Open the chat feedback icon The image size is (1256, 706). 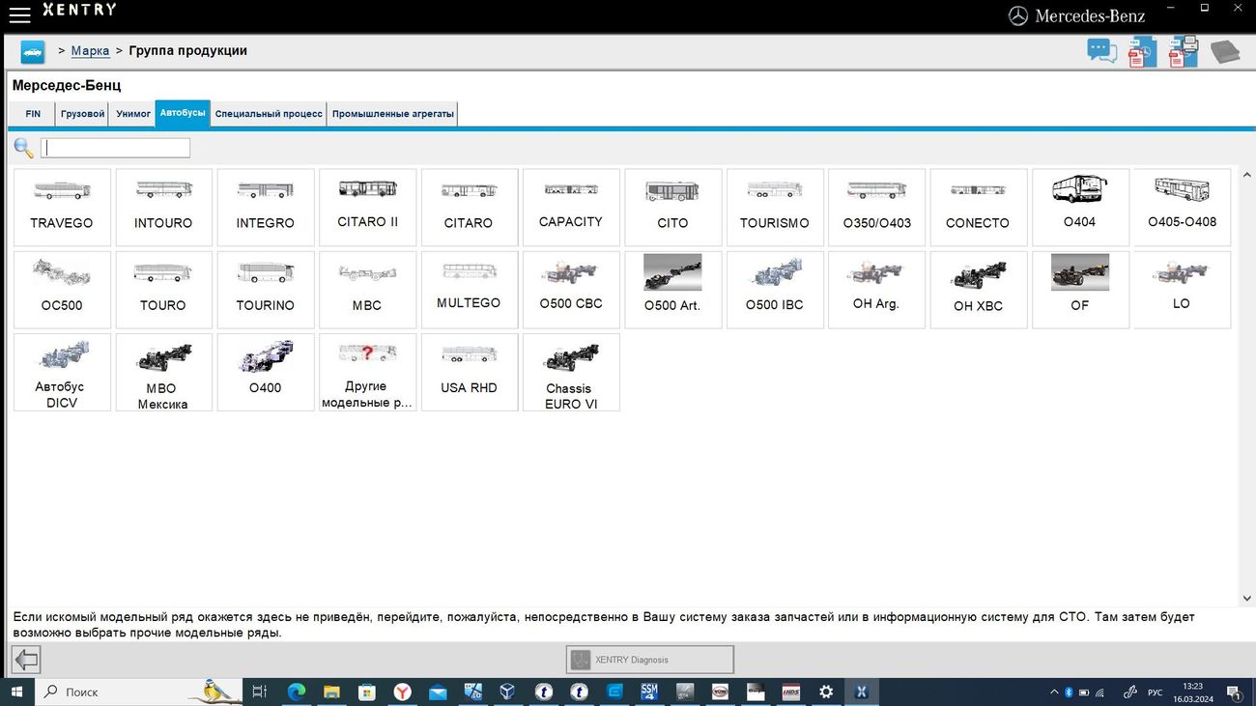point(1102,51)
